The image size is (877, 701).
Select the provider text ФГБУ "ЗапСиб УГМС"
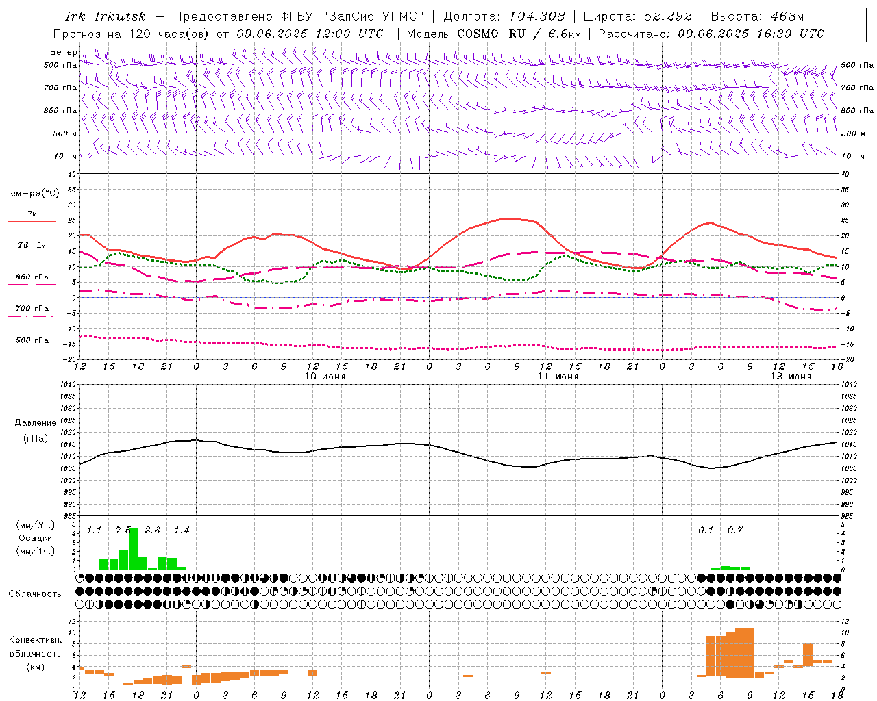point(353,16)
